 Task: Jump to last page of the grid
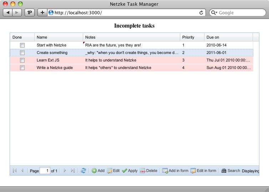click(72, 171)
